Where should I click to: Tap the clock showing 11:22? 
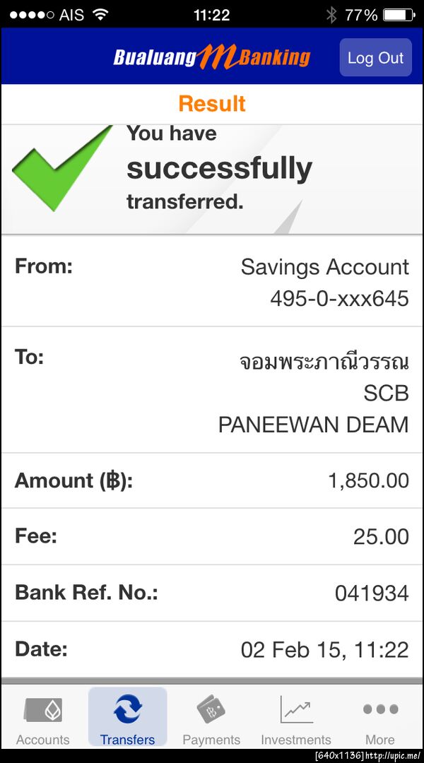212,13
